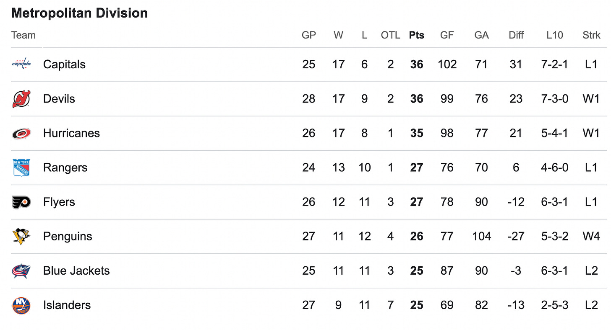Click the Islanders team logo

(x=21, y=305)
